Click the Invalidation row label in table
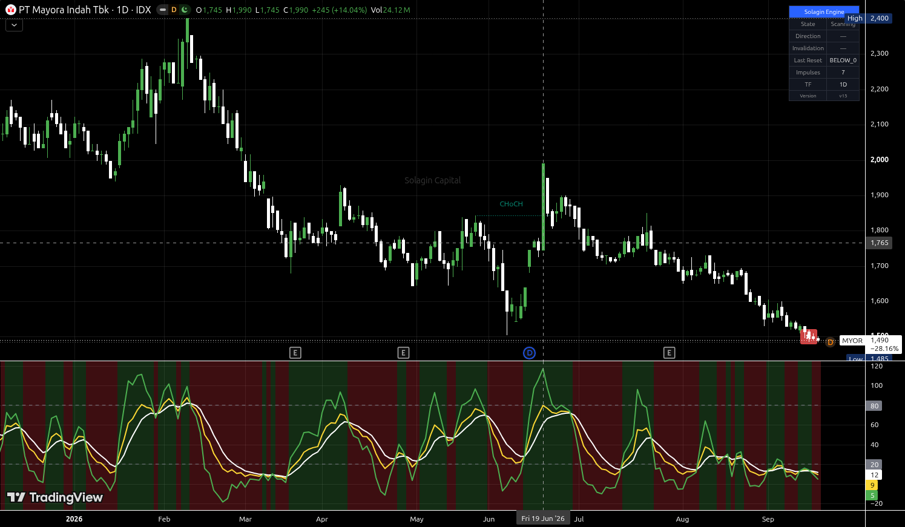 pyautogui.click(x=808, y=48)
